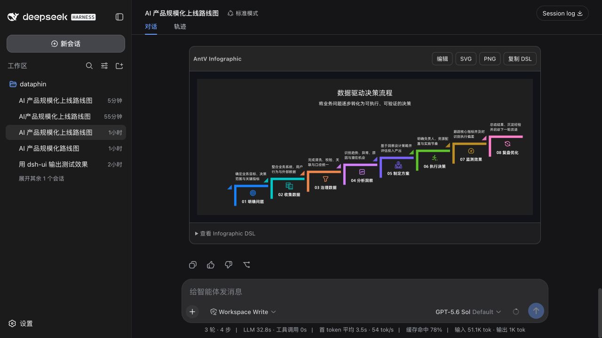This screenshot has width=602, height=338.
Task: Click the loading spinner icon
Action: (x=516, y=312)
